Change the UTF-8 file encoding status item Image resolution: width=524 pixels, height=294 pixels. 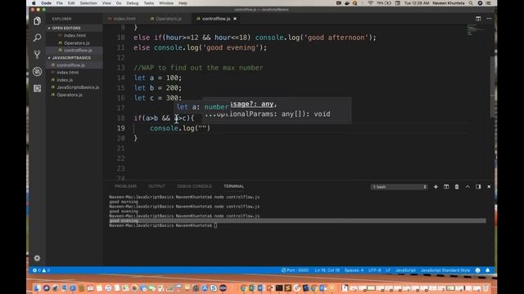coord(375,270)
